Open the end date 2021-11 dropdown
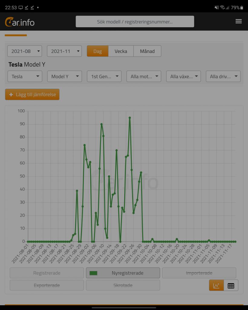The height and width of the screenshot is (310, 248). point(64,51)
